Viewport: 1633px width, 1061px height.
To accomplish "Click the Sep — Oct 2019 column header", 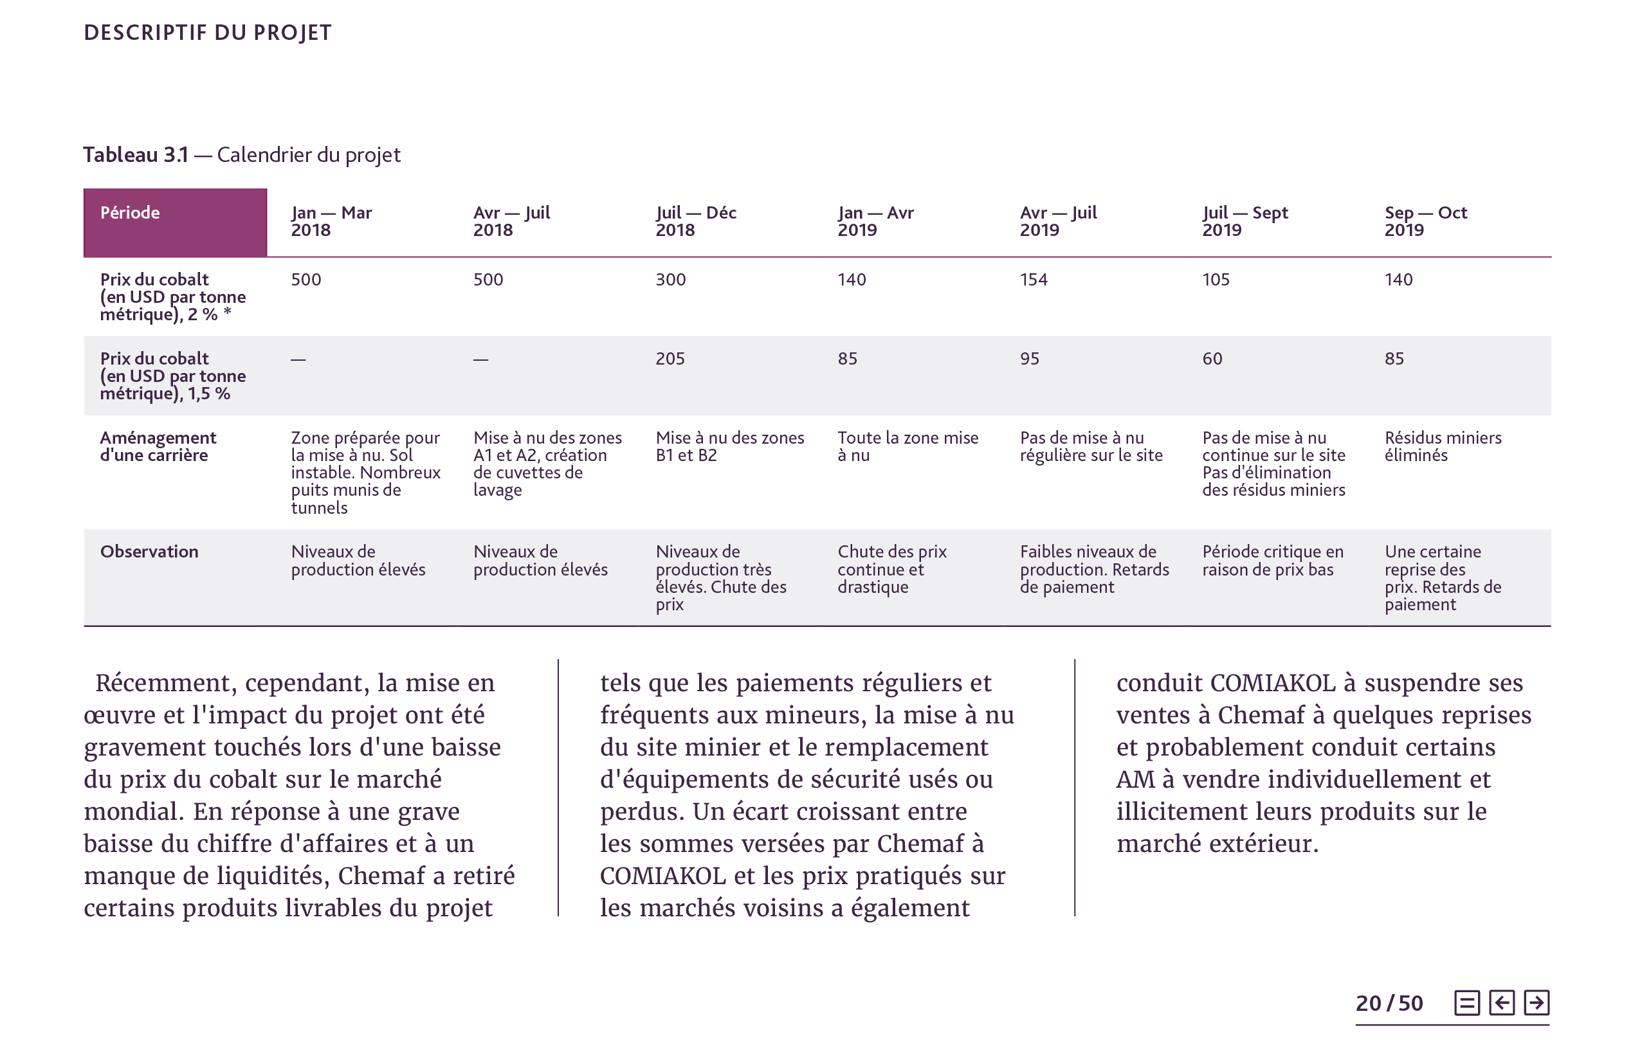I will 1425,221.
